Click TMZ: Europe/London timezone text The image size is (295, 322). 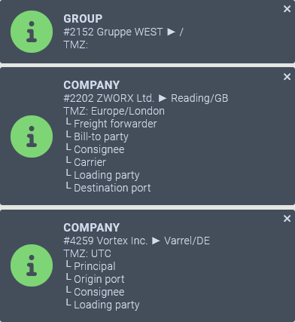click(114, 111)
